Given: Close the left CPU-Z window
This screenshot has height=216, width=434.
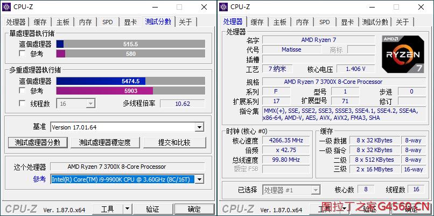Looking at the screenshot, I should (204, 7).
